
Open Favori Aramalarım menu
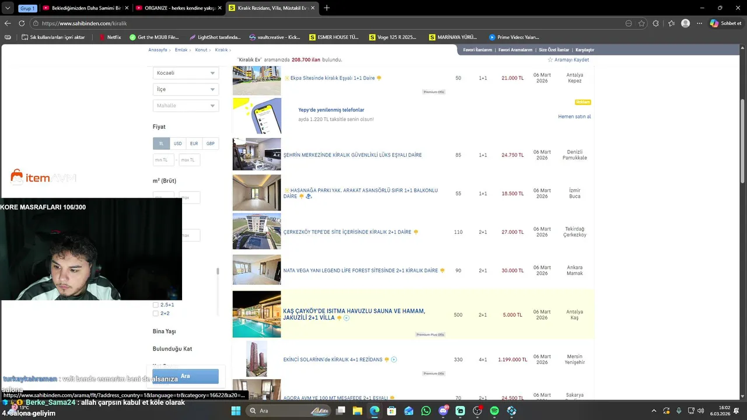(515, 50)
